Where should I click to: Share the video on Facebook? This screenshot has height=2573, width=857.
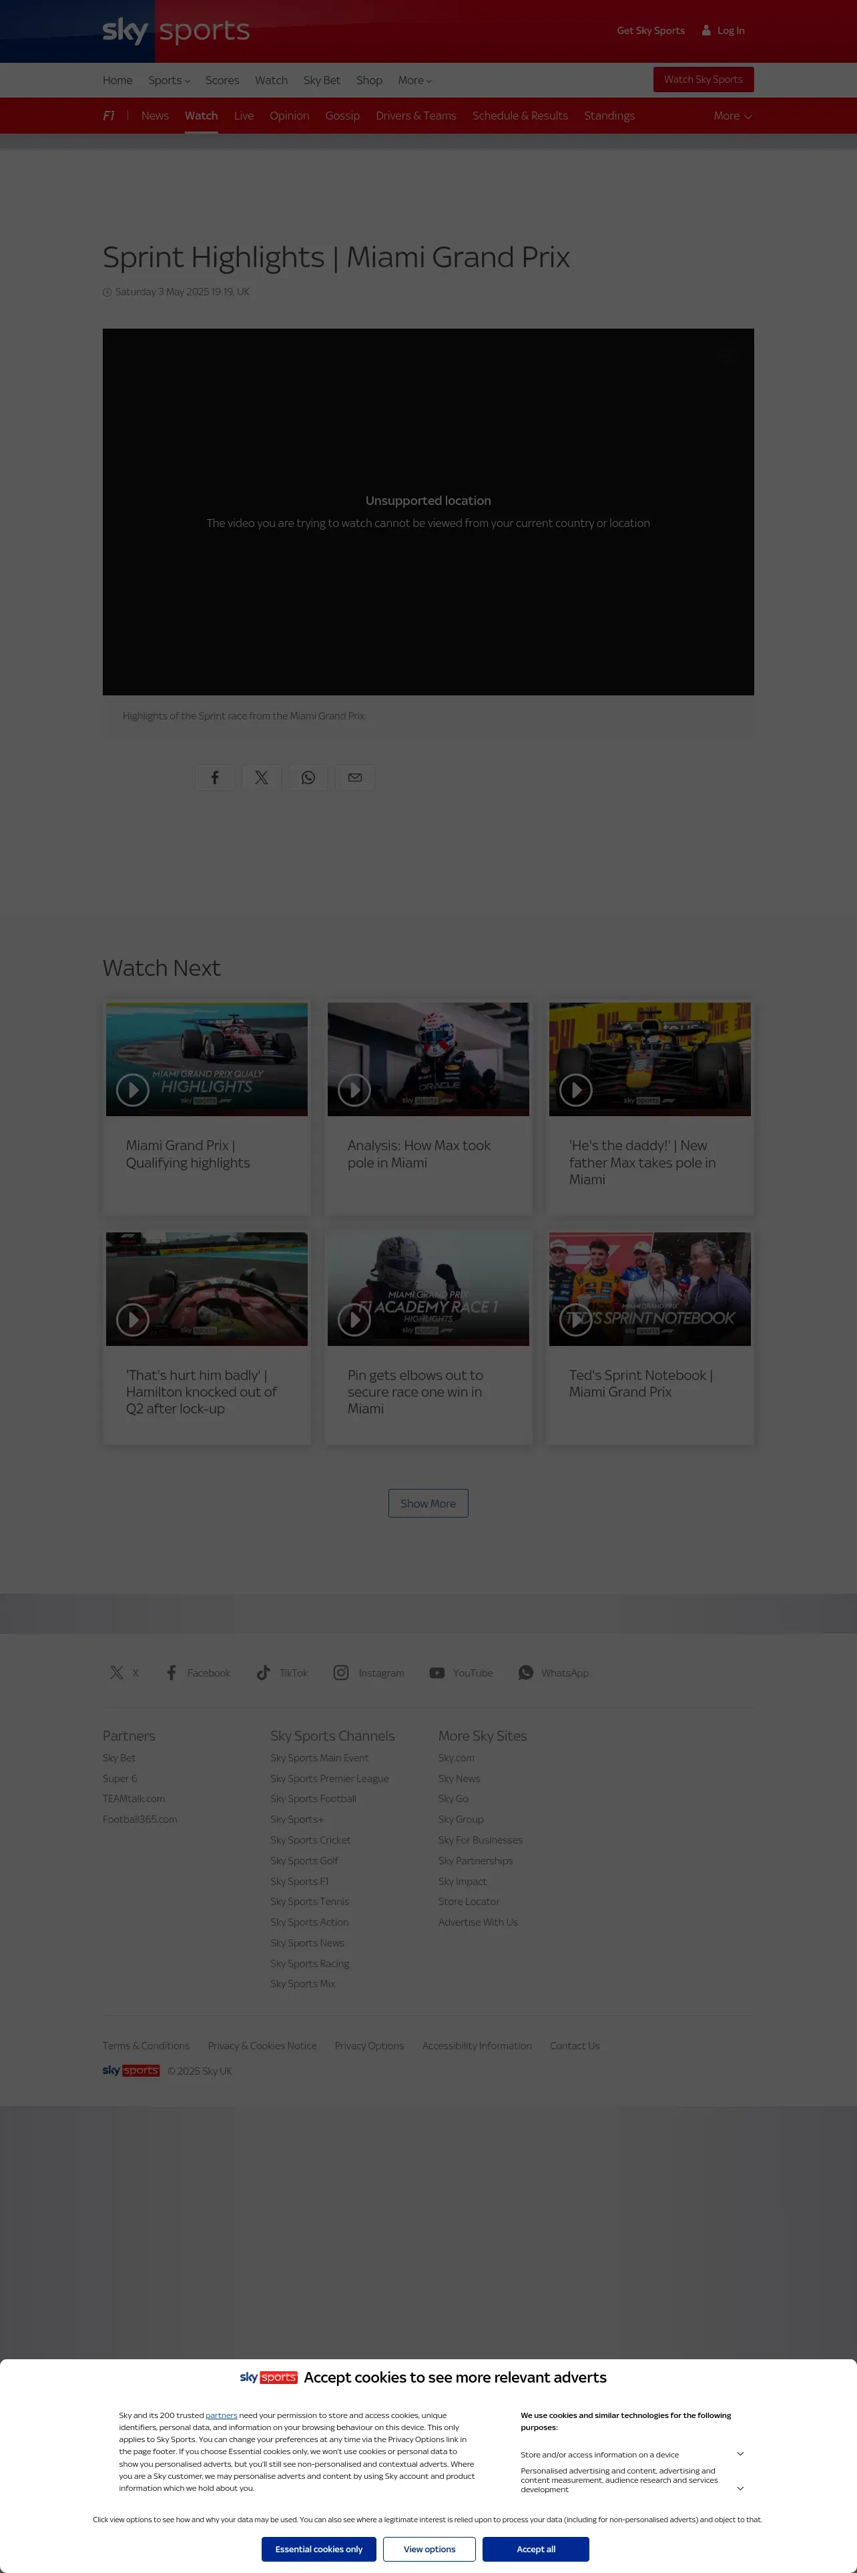(x=214, y=777)
